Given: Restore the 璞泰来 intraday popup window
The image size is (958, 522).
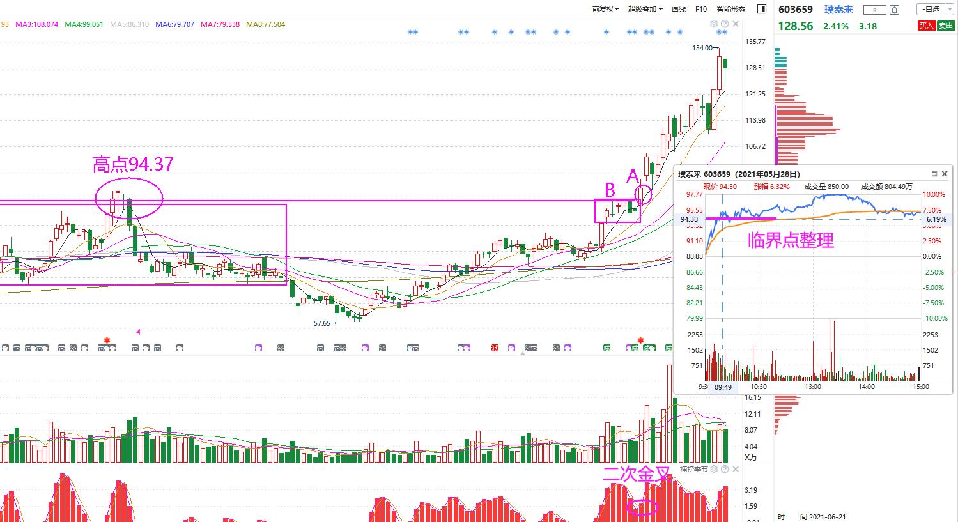Looking at the screenshot, I should (x=934, y=174).
